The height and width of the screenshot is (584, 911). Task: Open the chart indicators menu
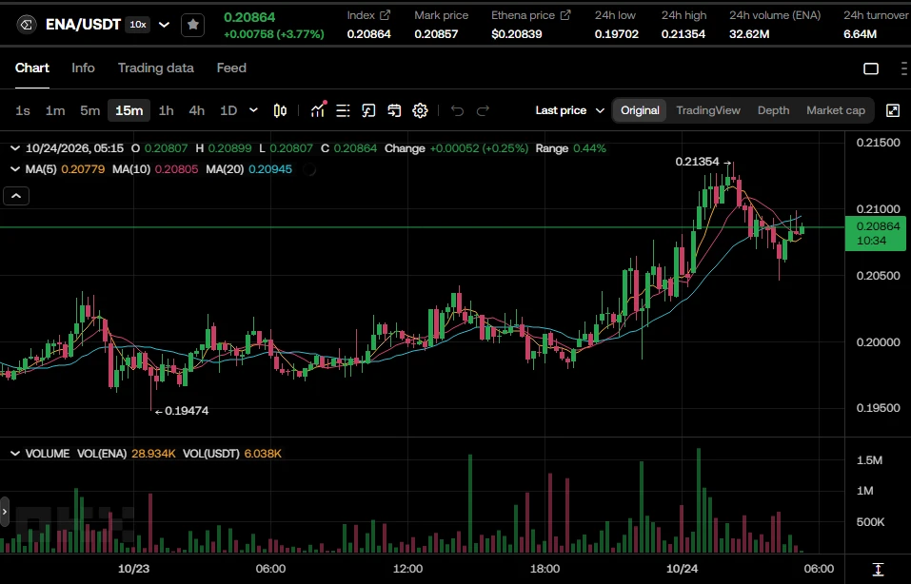[318, 110]
